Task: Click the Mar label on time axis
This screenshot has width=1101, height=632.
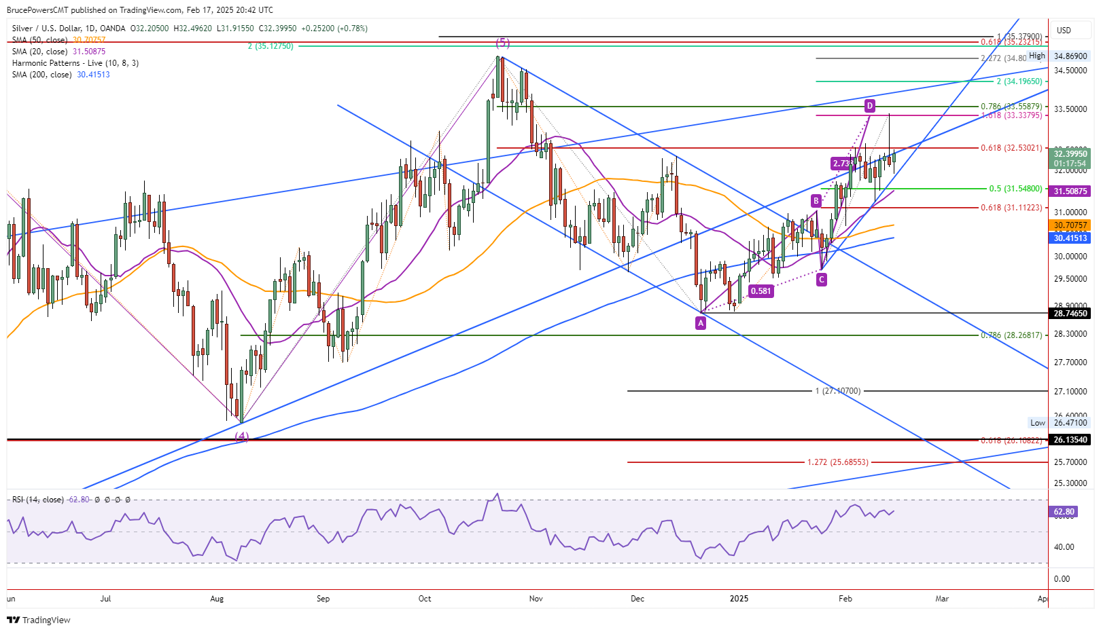Action: [942, 599]
